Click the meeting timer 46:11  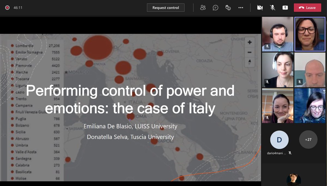point(18,8)
